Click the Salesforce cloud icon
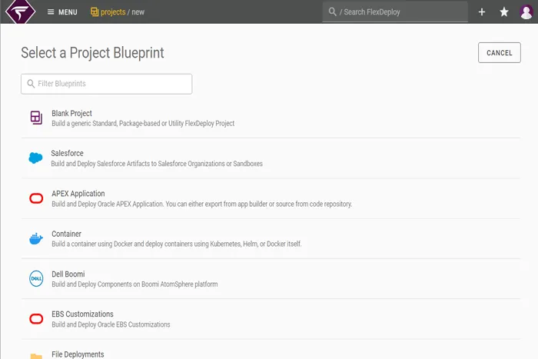The height and width of the screenshot is (359, 538). point(35,158)
